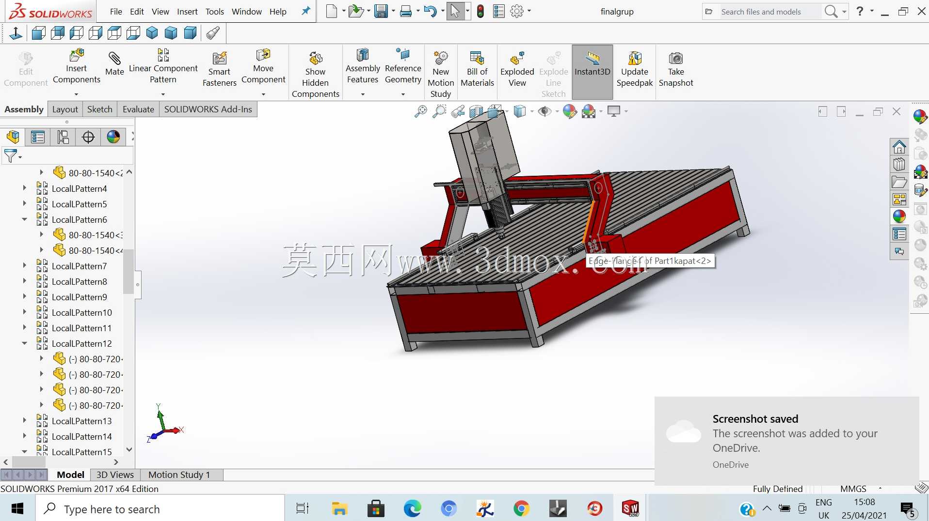The width and height of the screenshot is (929, 521).
Task: Insert a Bill of Materials
Action: [477, 69]
